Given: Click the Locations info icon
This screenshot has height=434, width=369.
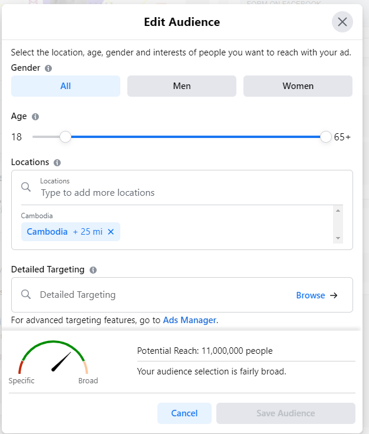Looking at the screenshot, I should 57,163.
